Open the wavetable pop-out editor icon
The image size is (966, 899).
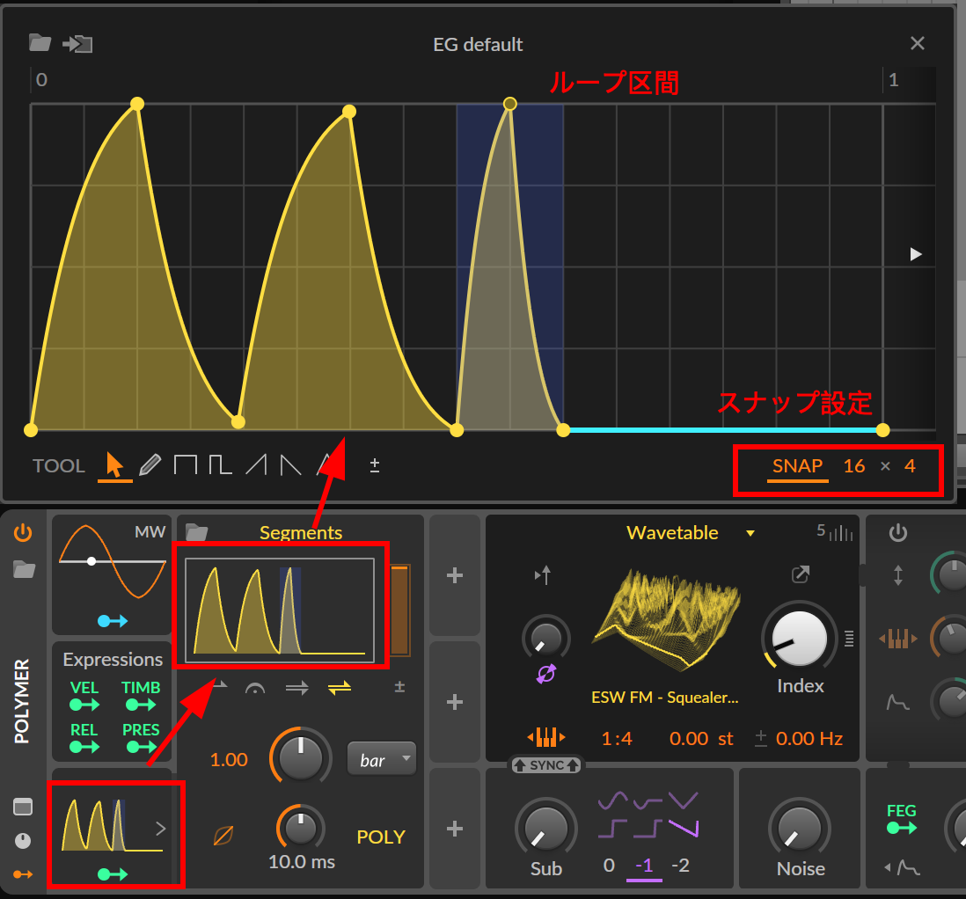pyautogui.click(x=801, y=575)
